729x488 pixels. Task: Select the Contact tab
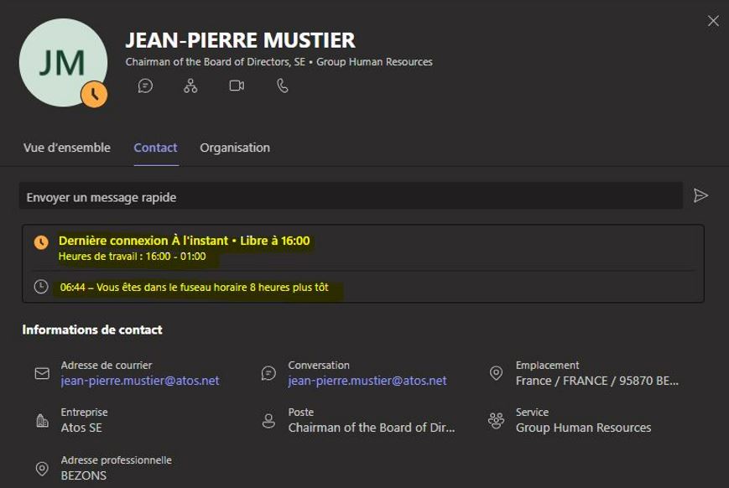(155, 148)
